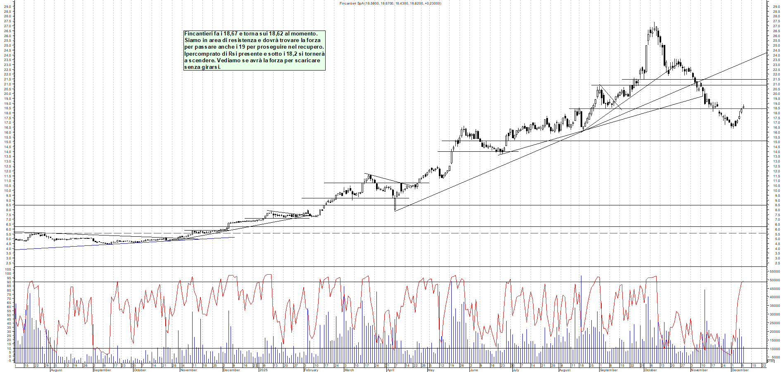Click the February label on time axis
The height and width of the screenshot is (372, 781).
point(311,370)
